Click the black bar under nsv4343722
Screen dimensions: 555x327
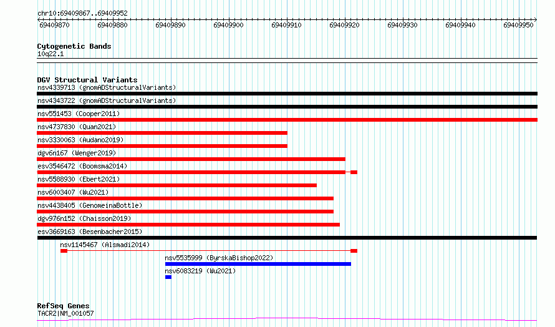pyautogui.click(x=287, y=107)
